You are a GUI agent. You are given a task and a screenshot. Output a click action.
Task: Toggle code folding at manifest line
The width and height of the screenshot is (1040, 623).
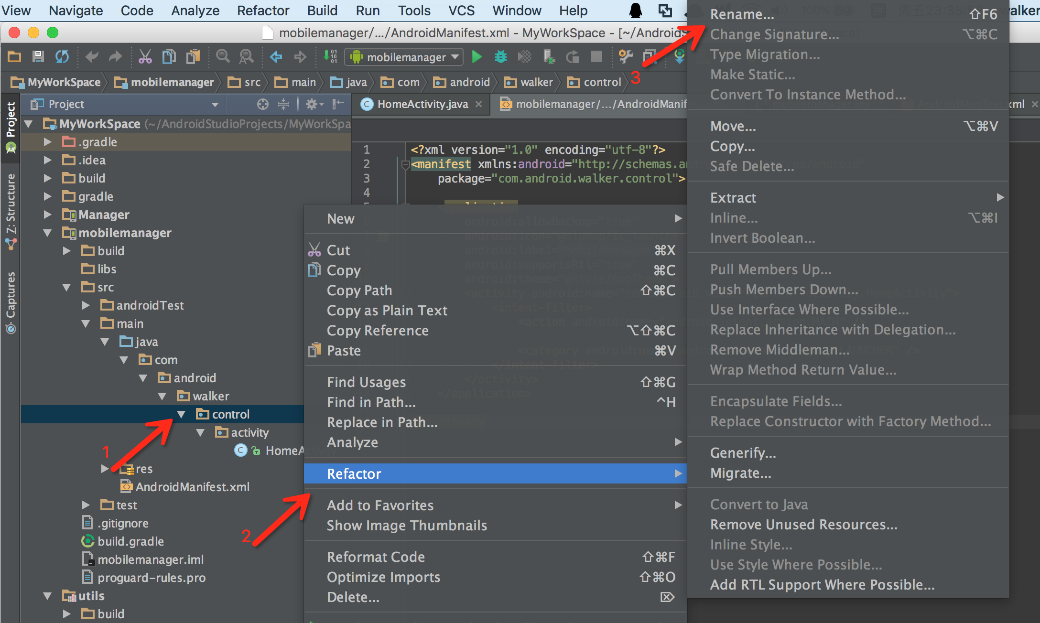click(x=405, y=165)
